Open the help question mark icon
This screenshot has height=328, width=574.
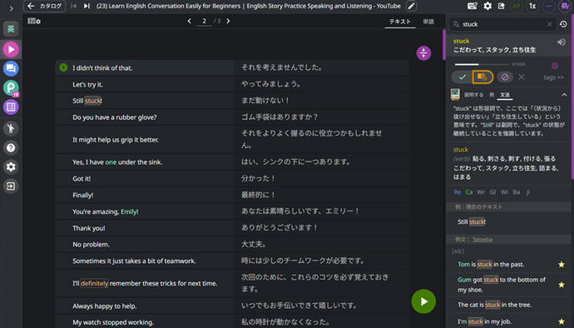pos(11,147)
